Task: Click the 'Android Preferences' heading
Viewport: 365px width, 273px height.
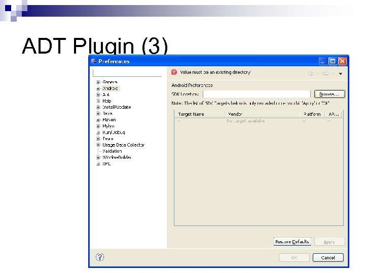Action: 192,85
